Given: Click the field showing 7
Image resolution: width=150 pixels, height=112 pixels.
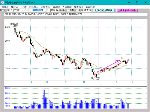Looking at the screenshot, I should (48, 10).
